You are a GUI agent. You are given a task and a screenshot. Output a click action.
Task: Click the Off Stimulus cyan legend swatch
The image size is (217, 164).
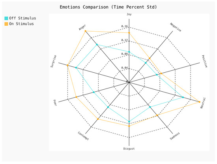pyautogui.click(x=6, y=18)
